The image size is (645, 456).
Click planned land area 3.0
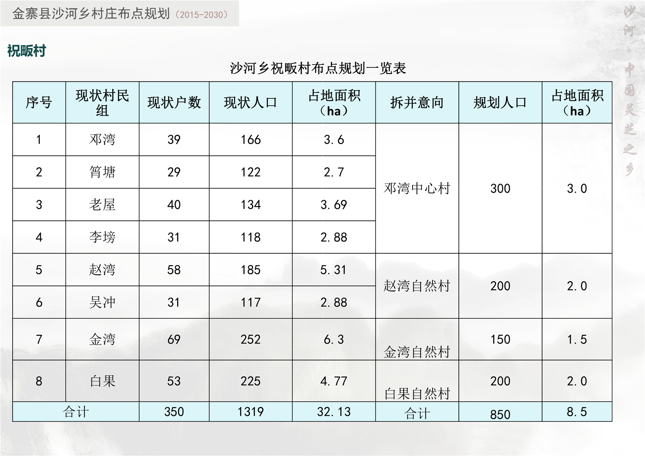(x=577, y=189)
